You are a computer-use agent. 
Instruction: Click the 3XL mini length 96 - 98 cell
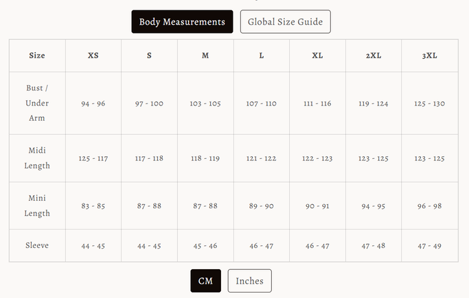pos(430,206)
